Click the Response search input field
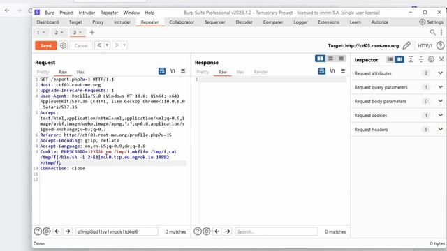 pos(277,231)
